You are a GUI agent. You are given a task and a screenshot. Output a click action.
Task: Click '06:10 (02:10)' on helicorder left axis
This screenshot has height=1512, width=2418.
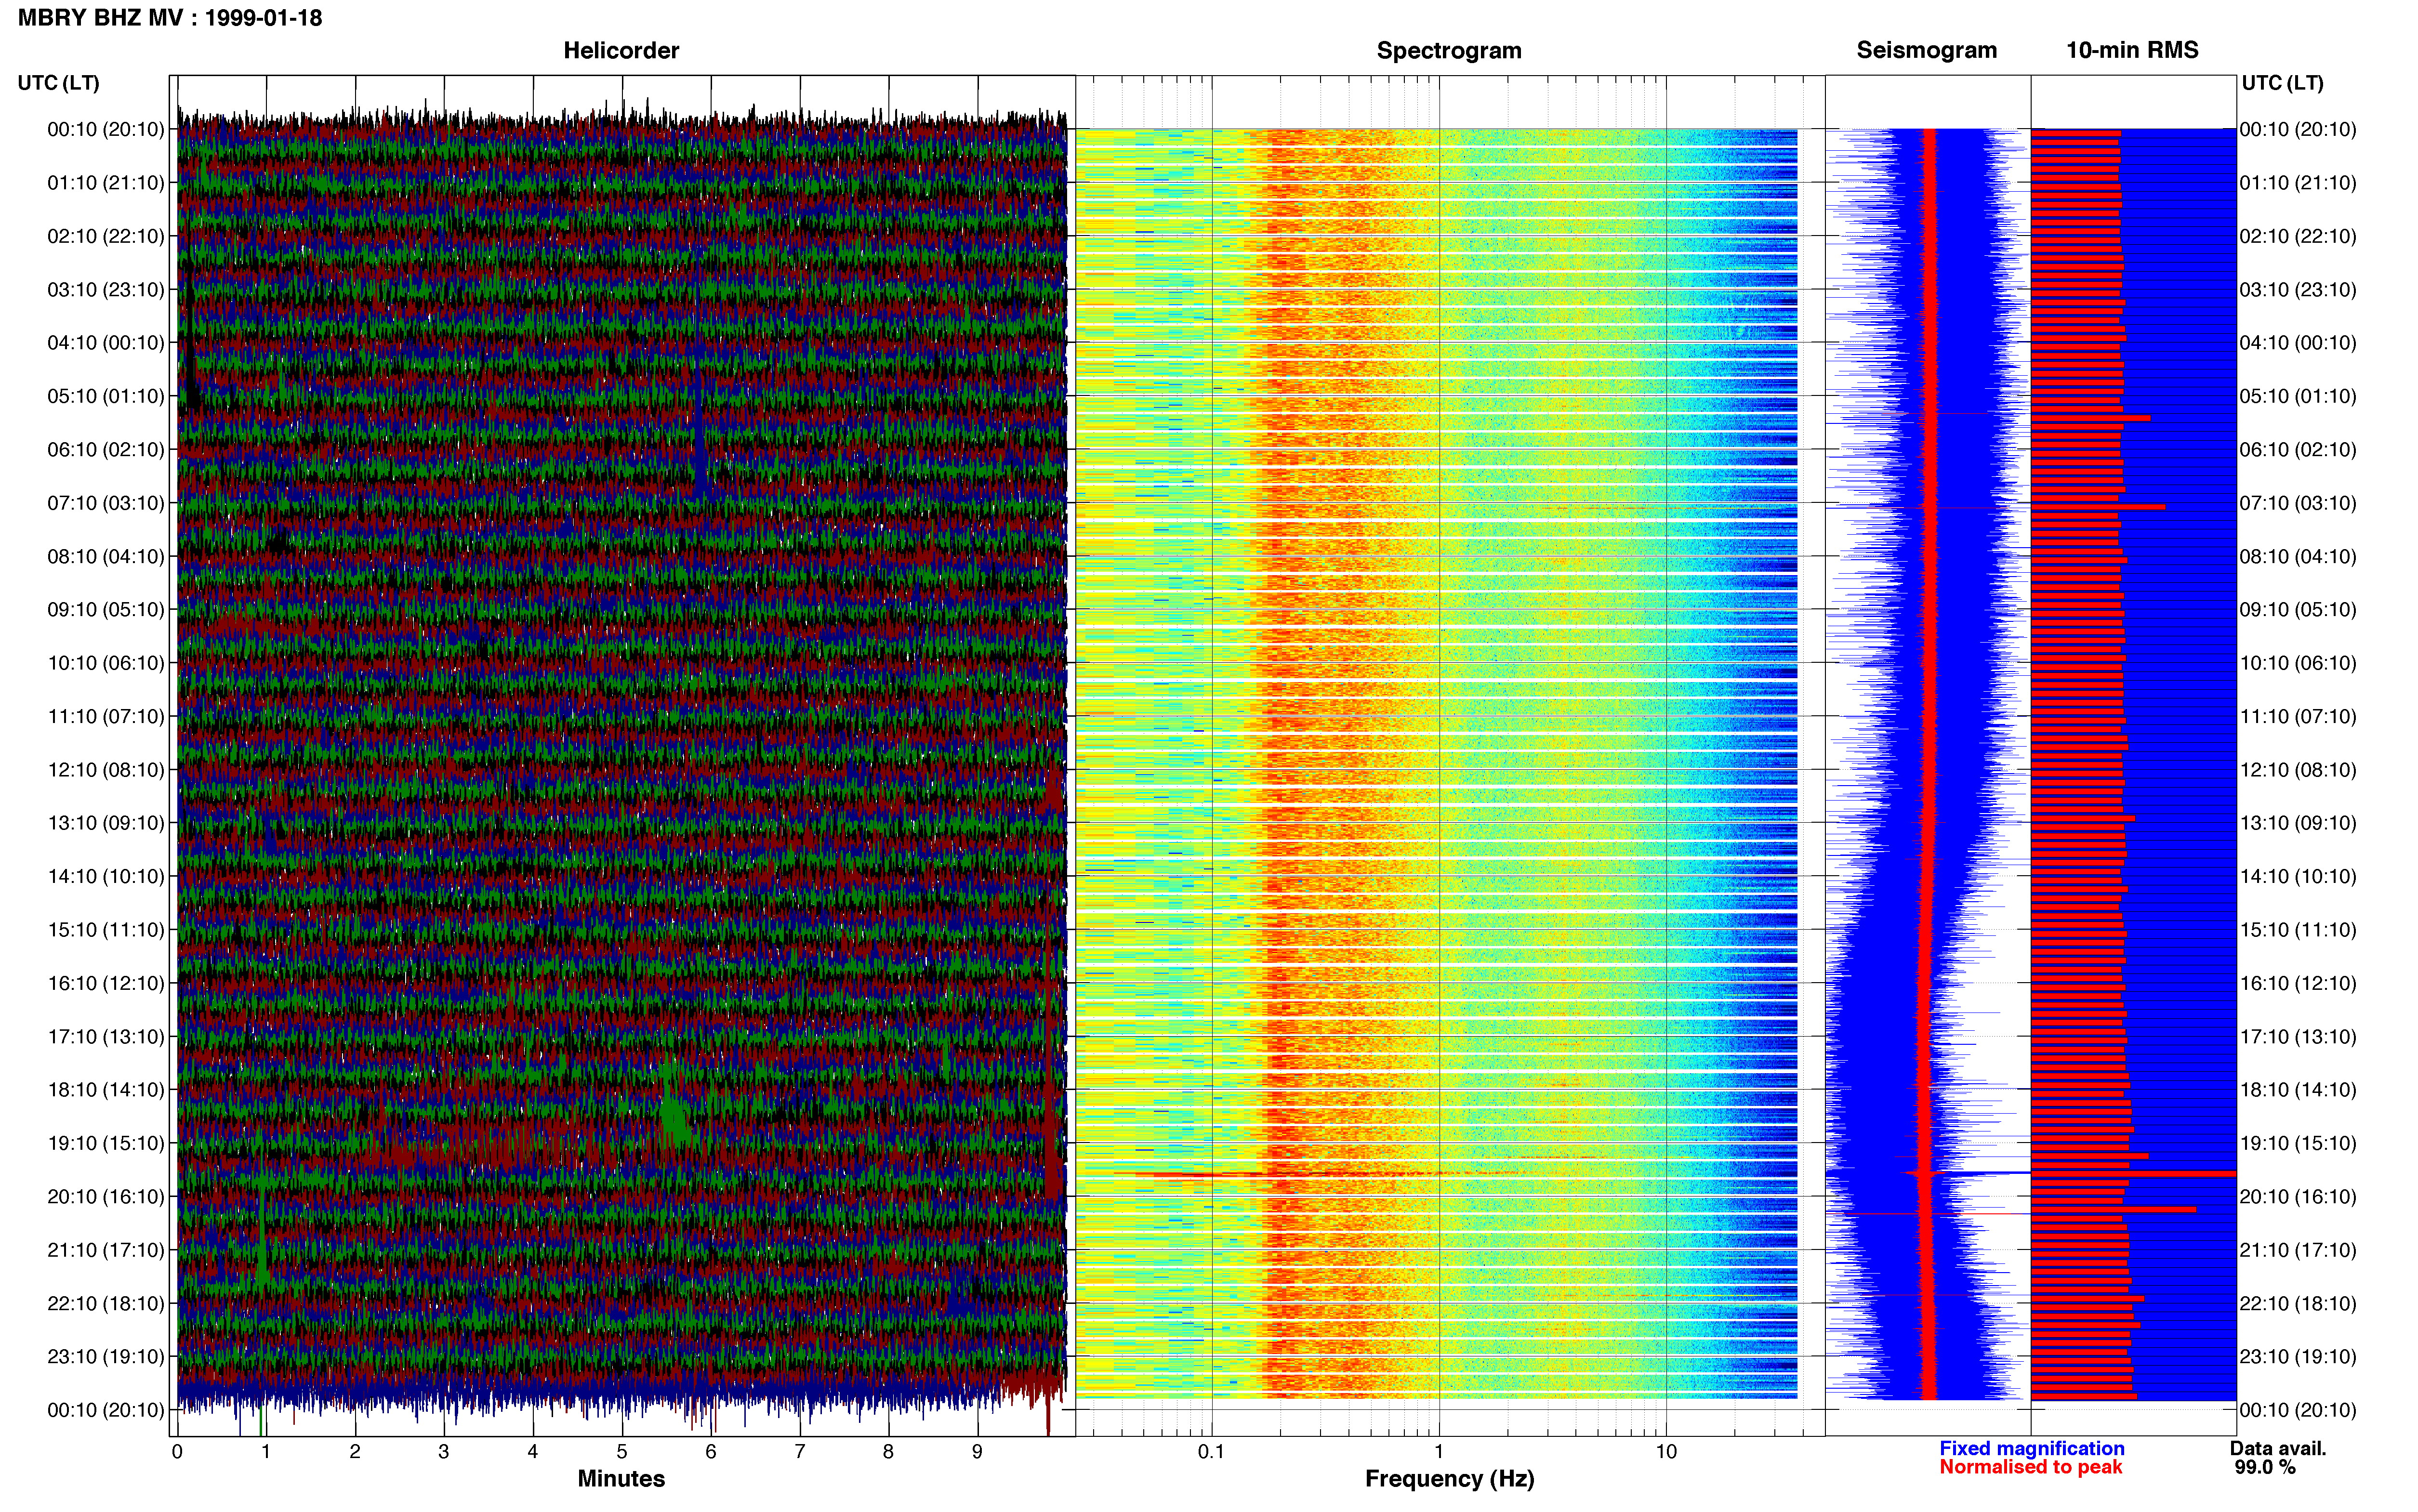pyautogui.click(x=106, y=449)
